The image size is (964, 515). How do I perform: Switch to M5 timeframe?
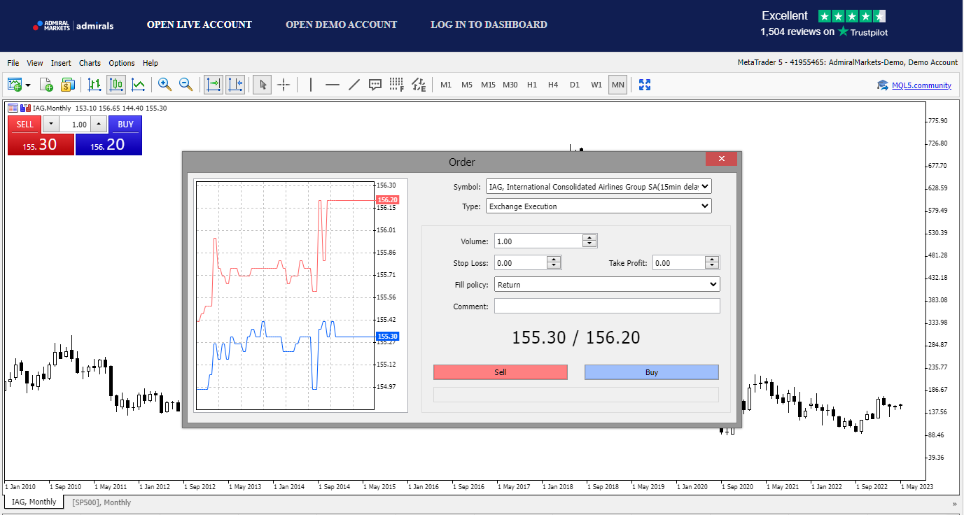(467, 85)
